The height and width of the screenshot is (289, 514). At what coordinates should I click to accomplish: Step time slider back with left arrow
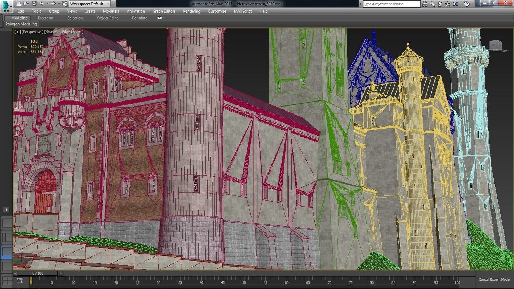pos(16,273)
